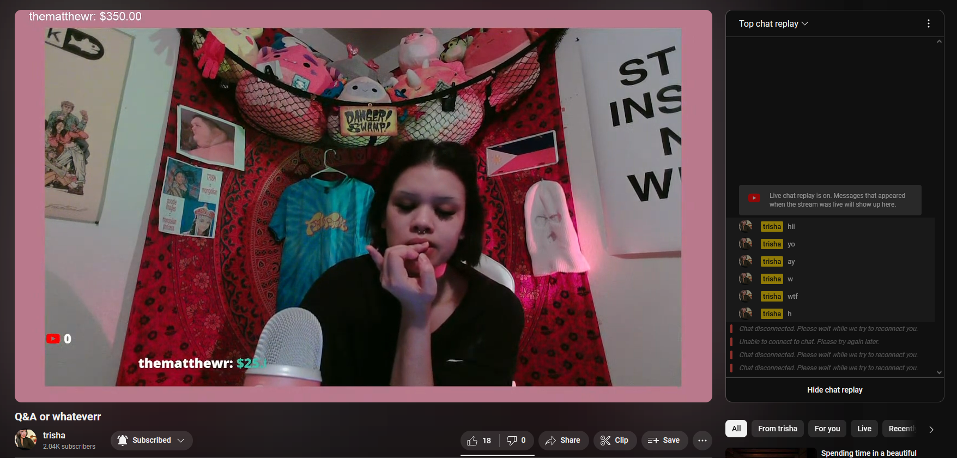
Task: Open Subscribed notification options dropdown
Action: pyautogui.click(x=152, y=440)
